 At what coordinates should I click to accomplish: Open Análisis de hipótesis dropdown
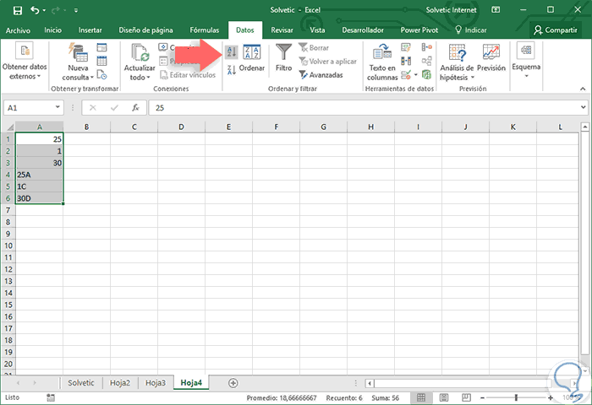click(x=457, y=62)
